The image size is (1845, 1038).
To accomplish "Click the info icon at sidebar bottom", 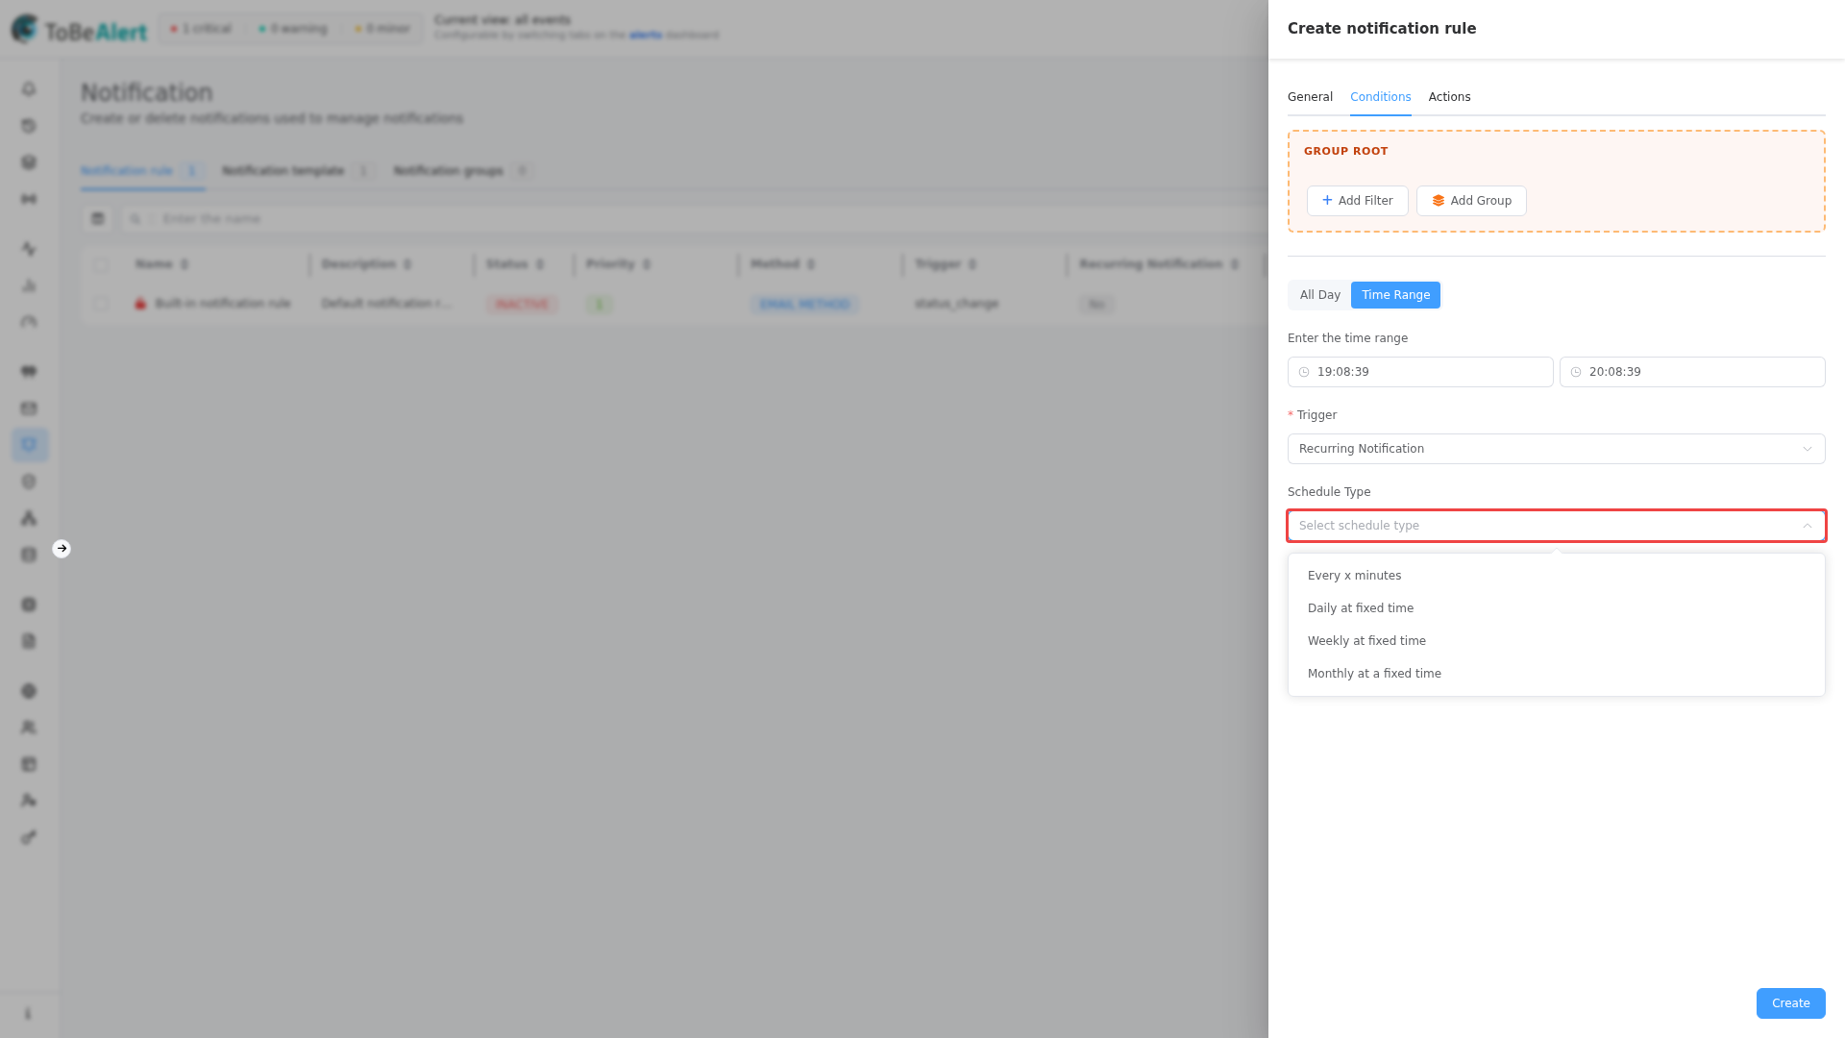I will [28, 1014].
